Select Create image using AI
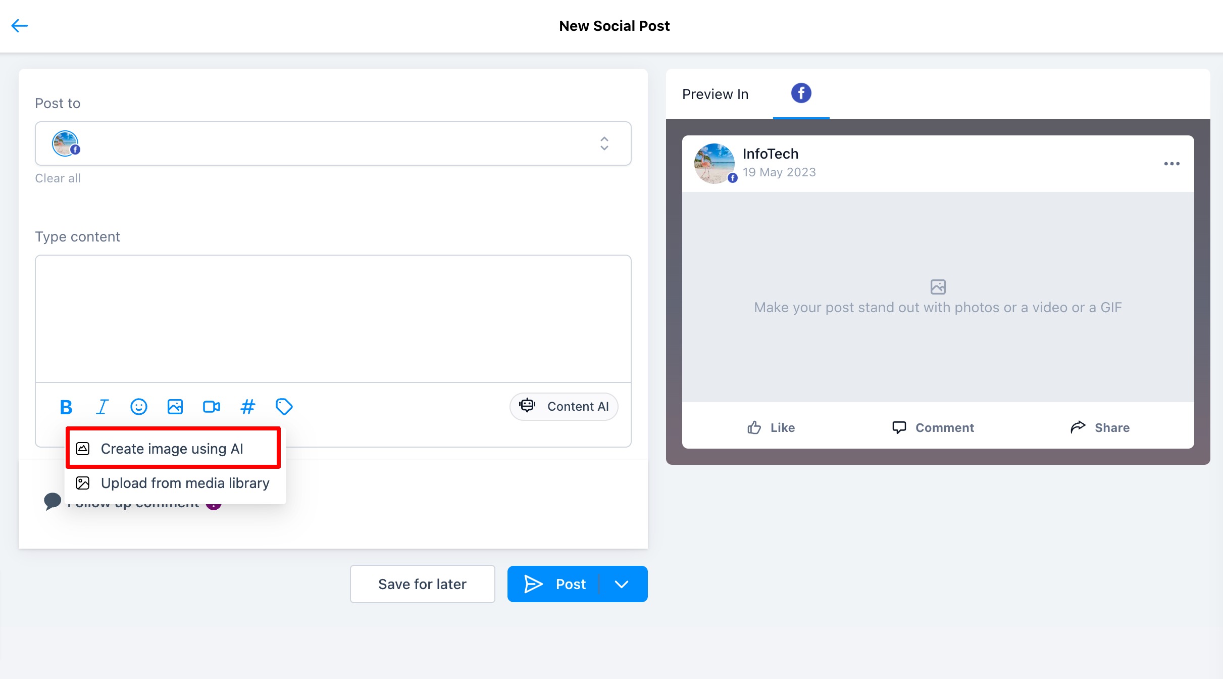This screenshot has width=1223, height=679. click(x=172, y=449)
